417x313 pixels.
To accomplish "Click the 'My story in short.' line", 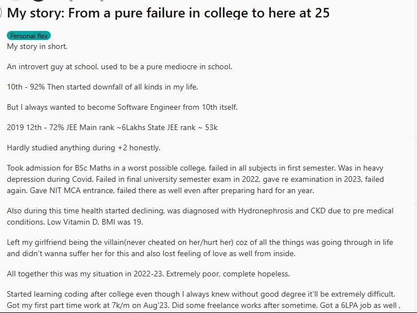I will click(x=37, y=46).
